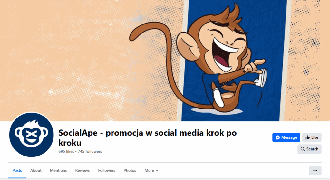The width and height of the screenshot is (330, 180).
Task: Like the SocialApe page
Action: tap(312, 137)
